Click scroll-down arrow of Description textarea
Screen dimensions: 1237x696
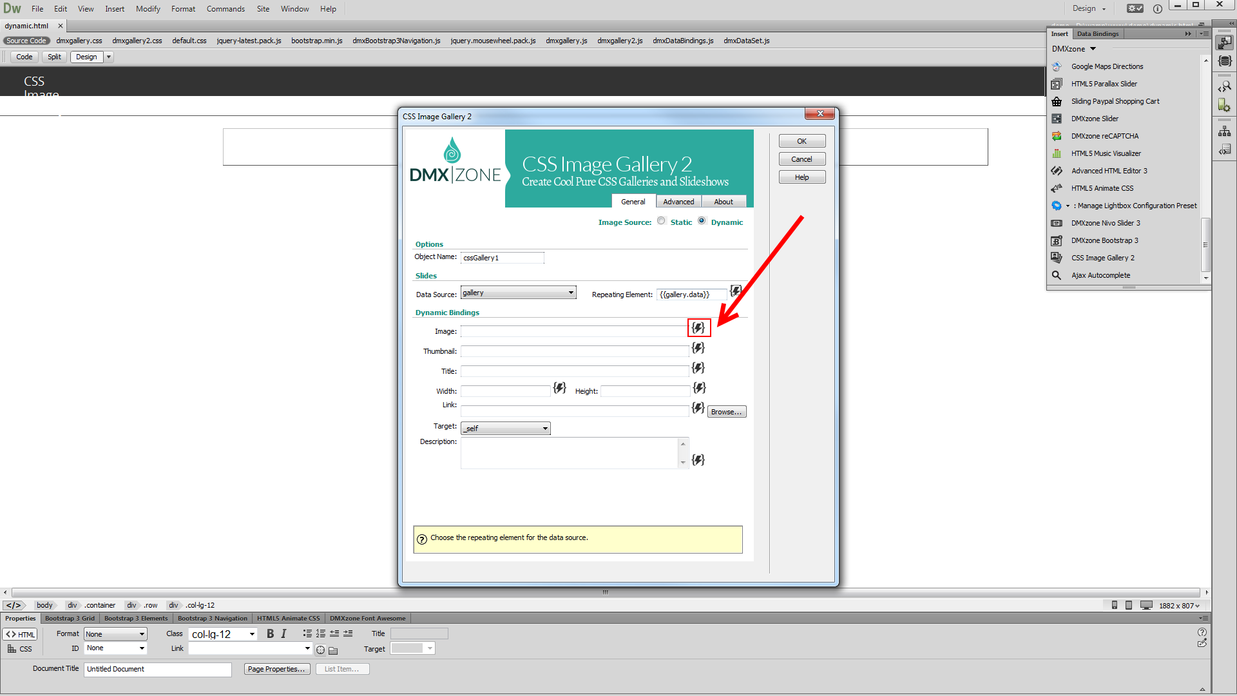683,463
